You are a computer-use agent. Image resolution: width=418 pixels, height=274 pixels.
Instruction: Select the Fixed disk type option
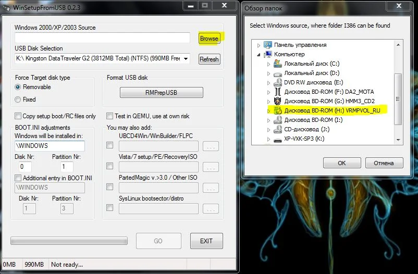(x=18, y=99)
